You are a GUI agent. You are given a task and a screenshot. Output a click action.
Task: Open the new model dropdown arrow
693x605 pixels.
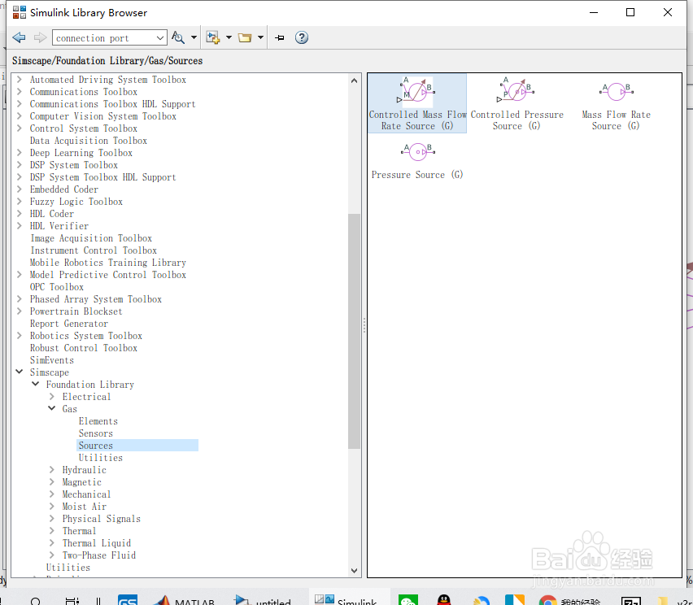coord(229,37)
